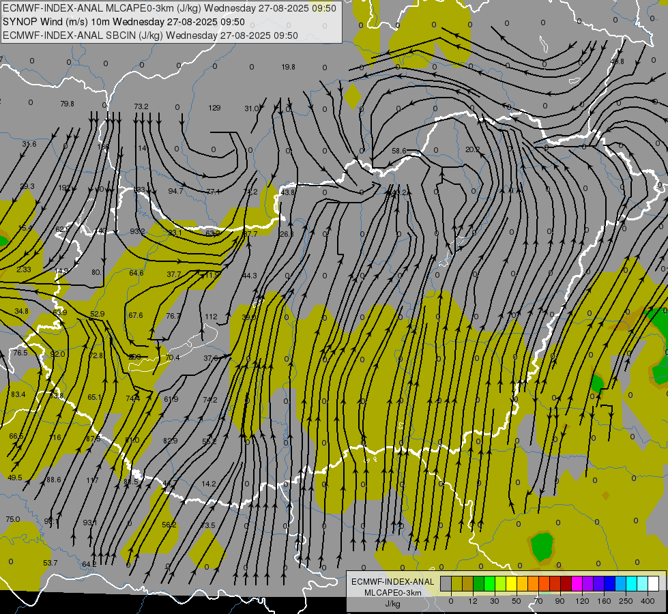The height and width of the screenshot is (614, 668).
Task: Click the 70.4 value on the map
Action: (x=172, y=357)
